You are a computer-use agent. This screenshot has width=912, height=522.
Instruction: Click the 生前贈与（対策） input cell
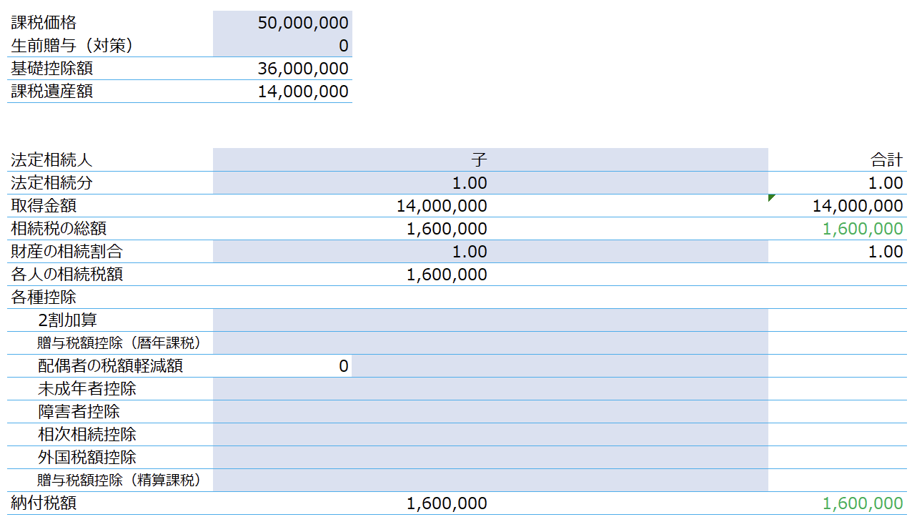tap(282, 46)
